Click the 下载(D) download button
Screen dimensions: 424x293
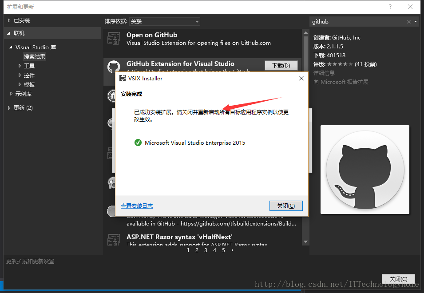(x=281, y=65)
